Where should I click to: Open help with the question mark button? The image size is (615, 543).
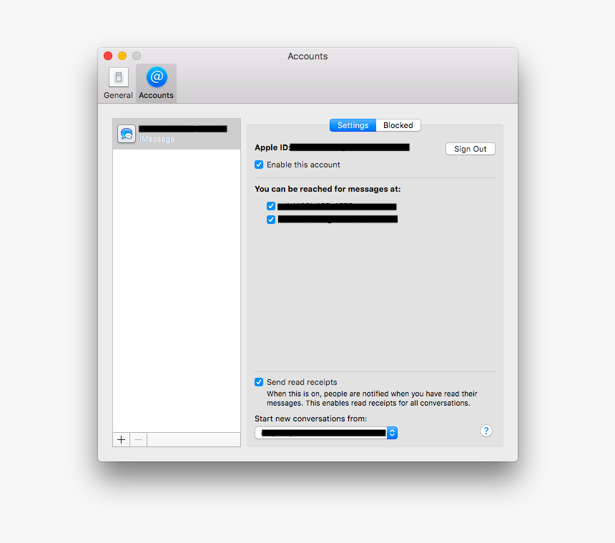486,431
